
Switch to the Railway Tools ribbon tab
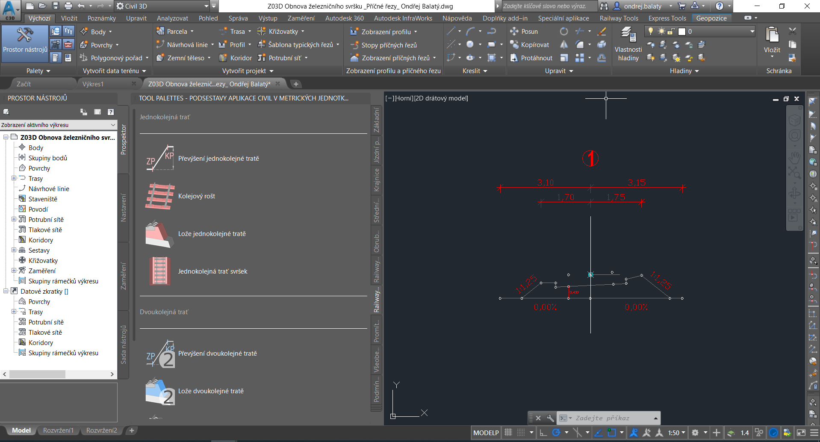[x=619, y=18]
